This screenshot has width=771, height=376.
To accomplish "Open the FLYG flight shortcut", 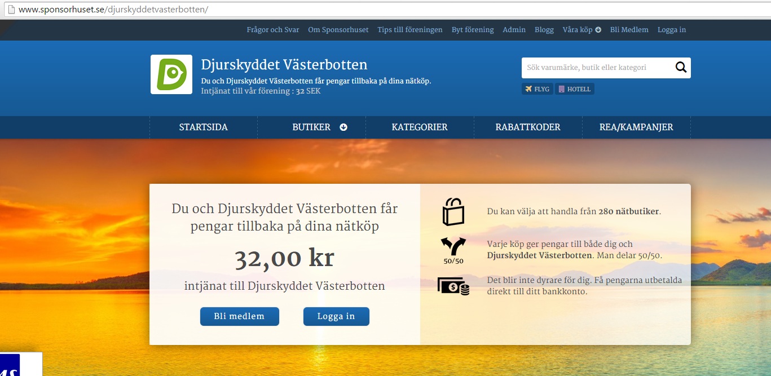I will [x=538, y=89].
